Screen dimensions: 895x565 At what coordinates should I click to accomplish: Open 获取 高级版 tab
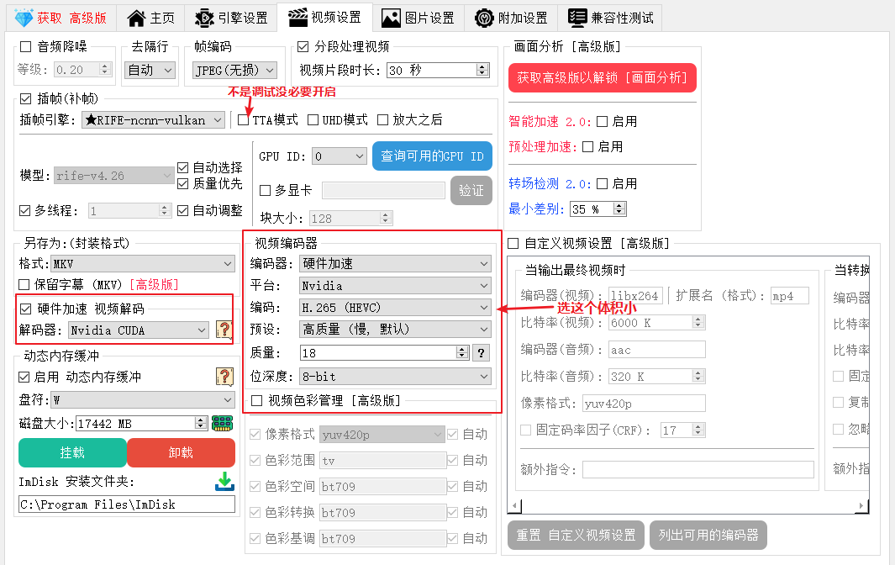61,18
